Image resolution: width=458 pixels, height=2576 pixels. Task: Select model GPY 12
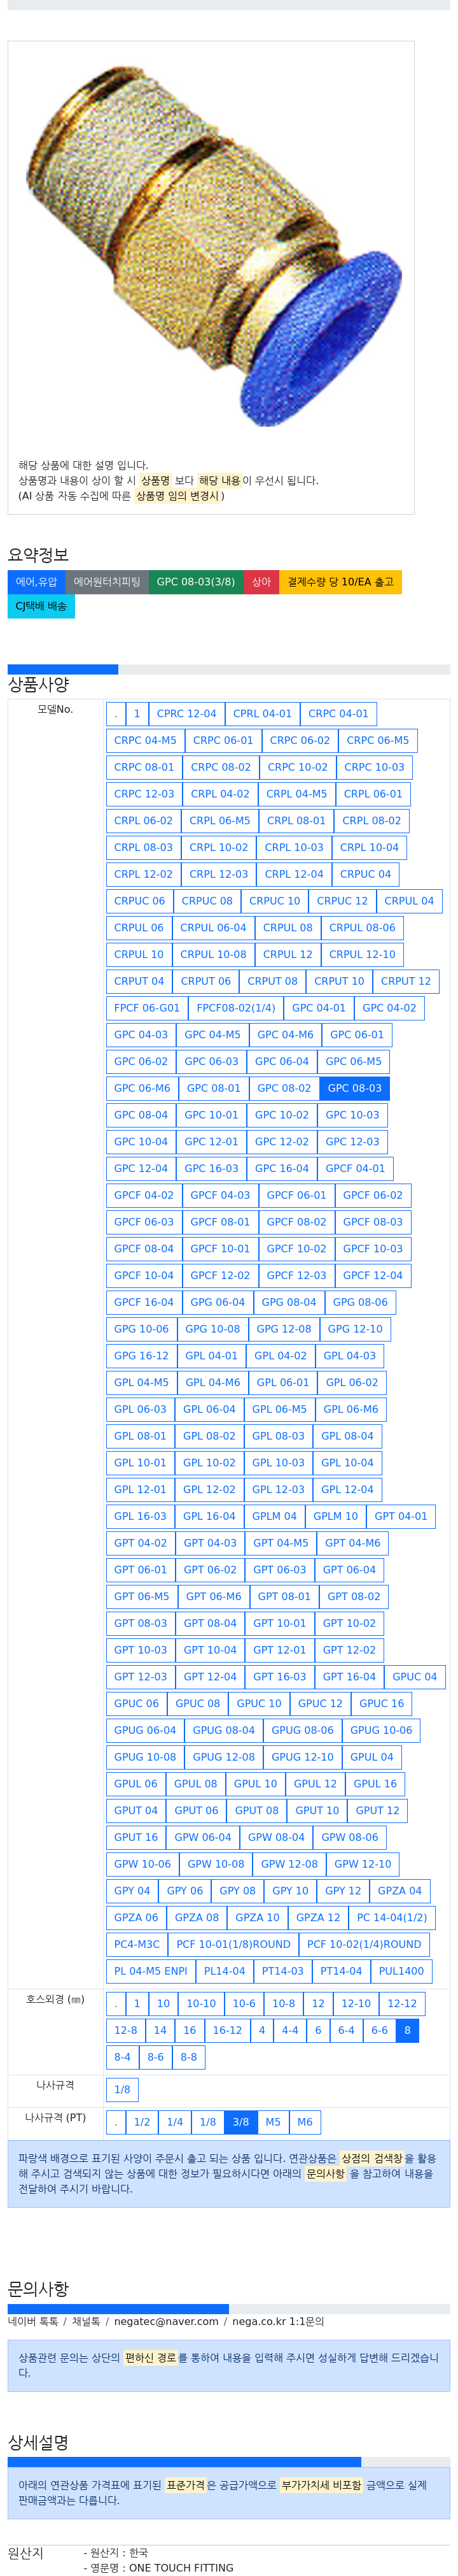pyautogui.click(x=342, y=1890)
